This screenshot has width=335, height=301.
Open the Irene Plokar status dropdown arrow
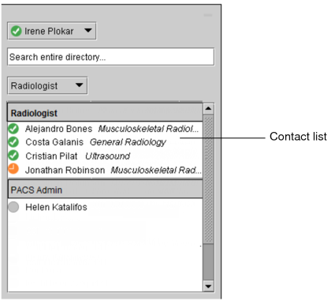(x=88, y=31)
